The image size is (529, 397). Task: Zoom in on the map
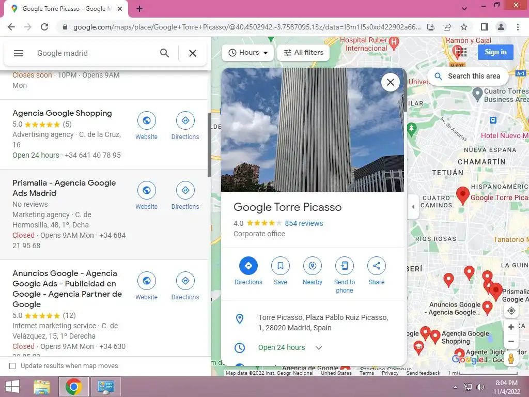tap(511, 327)
